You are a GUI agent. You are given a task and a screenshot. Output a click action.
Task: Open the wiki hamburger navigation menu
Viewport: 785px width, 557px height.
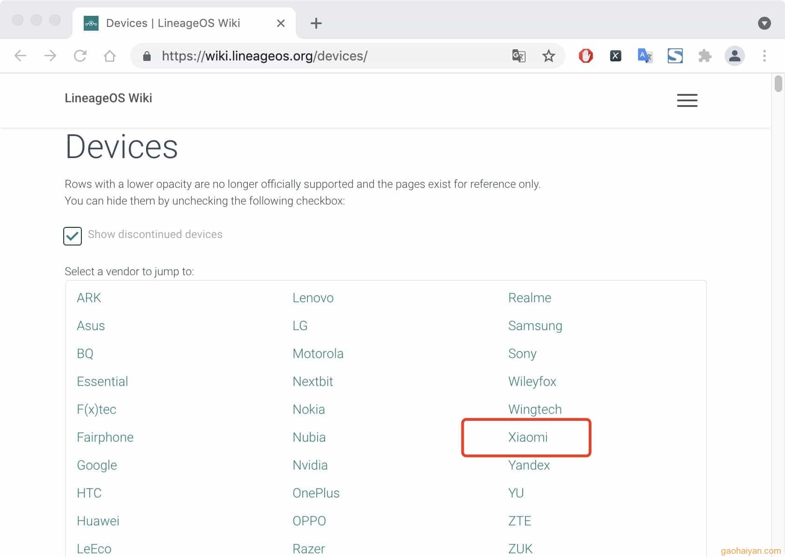click(x=687, y=100)
